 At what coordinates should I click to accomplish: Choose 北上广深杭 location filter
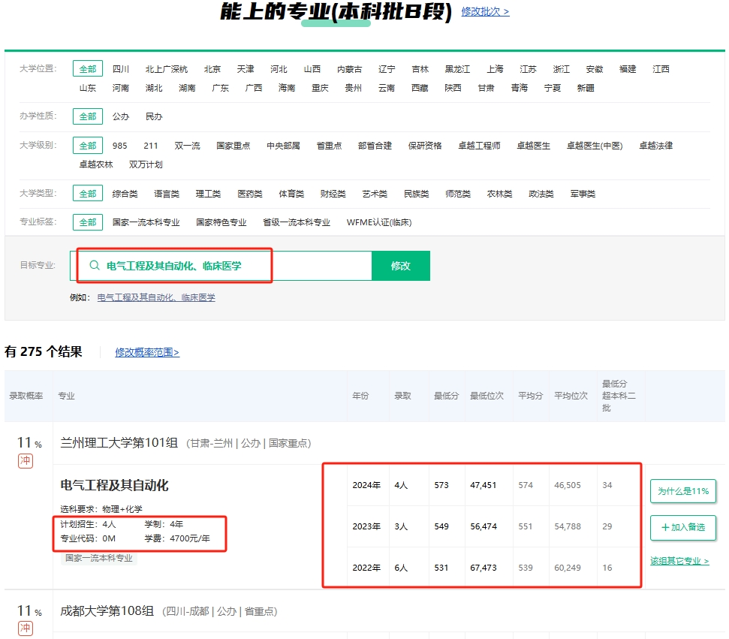point(167,69)
